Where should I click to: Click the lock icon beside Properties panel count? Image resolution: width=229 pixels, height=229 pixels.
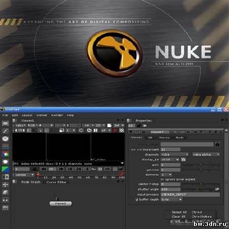click(x=139, y=126)
